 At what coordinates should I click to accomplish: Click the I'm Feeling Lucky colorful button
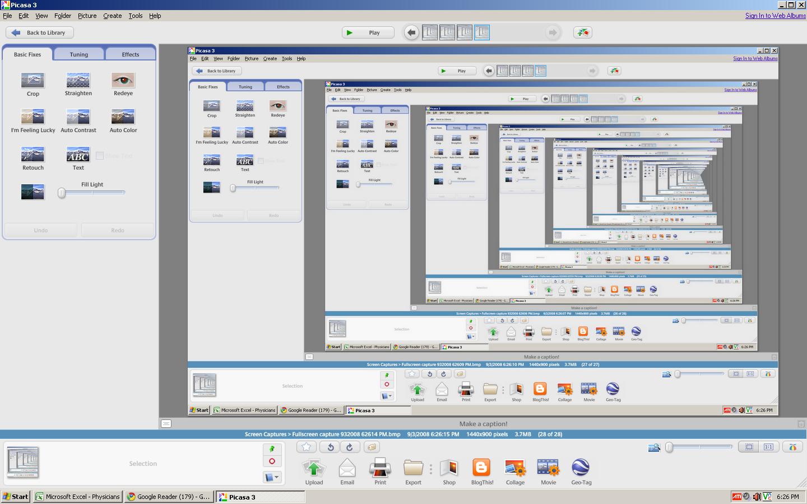point(792,447)
